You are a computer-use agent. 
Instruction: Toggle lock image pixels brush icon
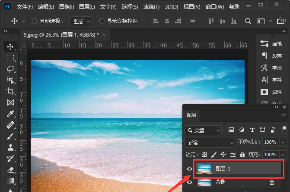pyautogui.click(x=214, y=155)
